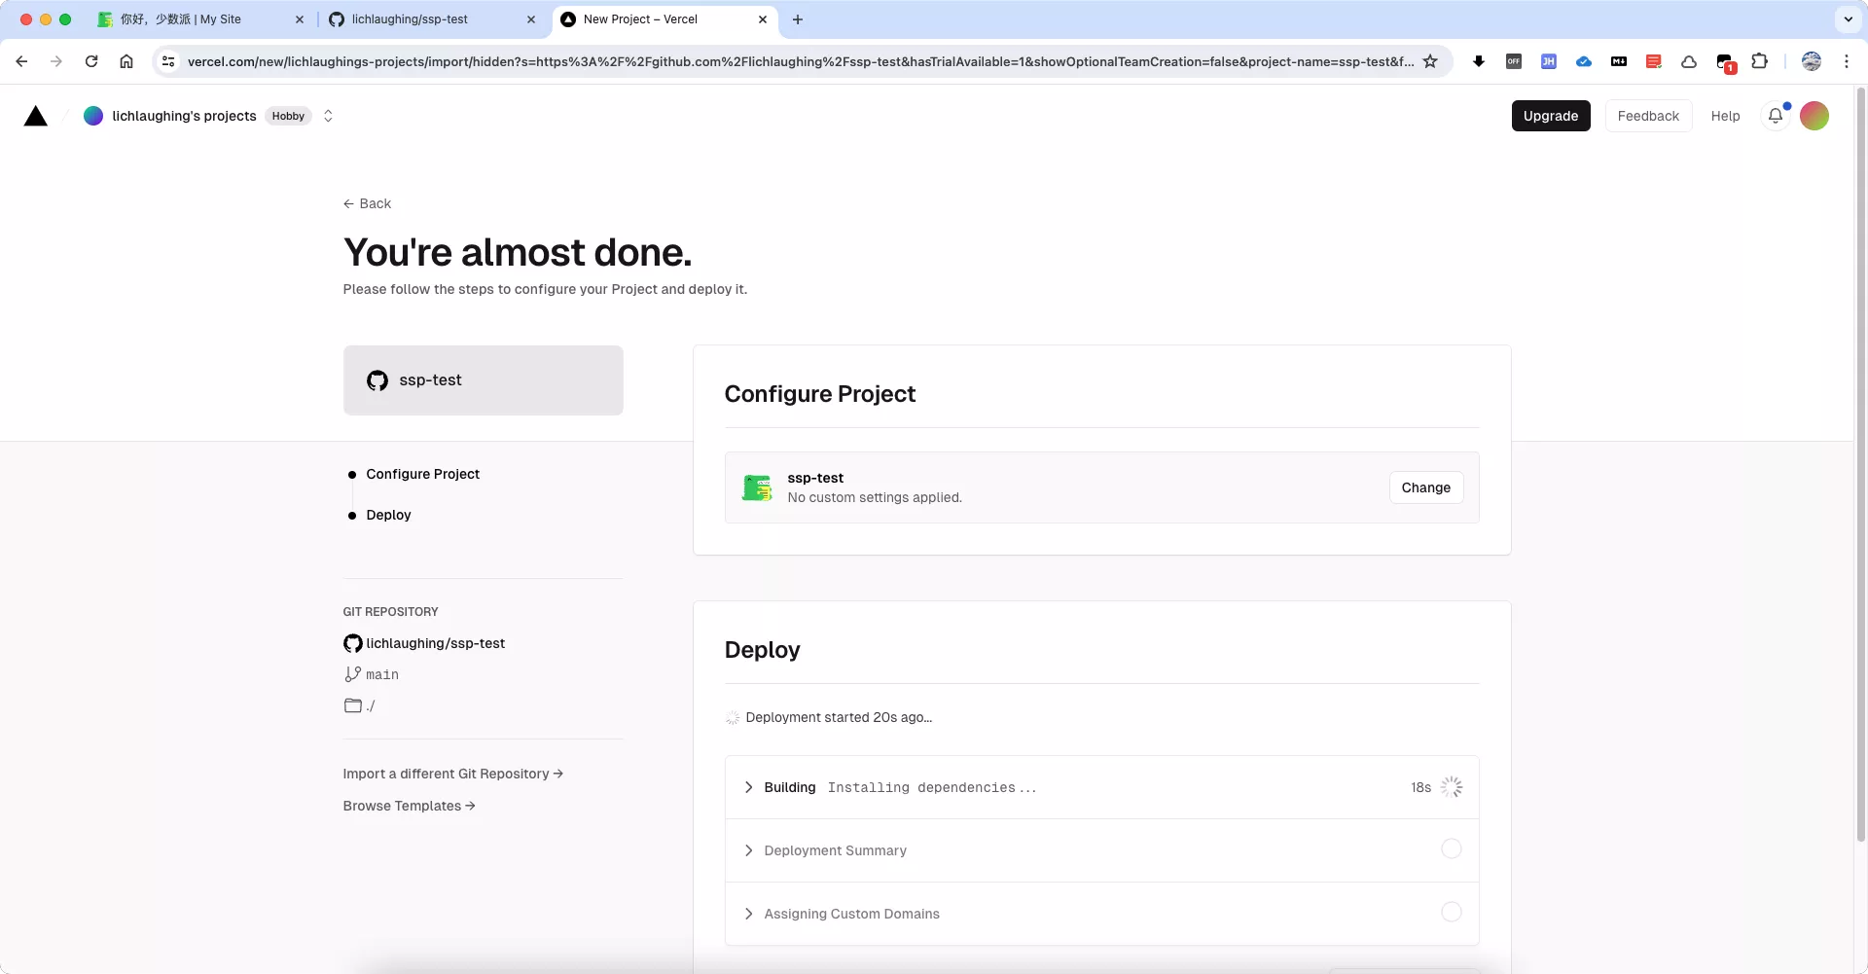
Task: Bookmark this page with star icon
Action: click(1430, 61)
